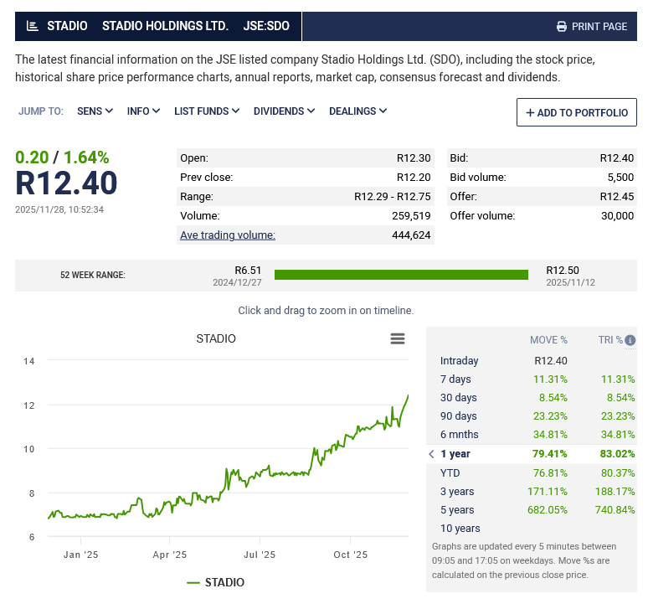
Task: Expand the DEALINGS dropdown
Action: 357,111
